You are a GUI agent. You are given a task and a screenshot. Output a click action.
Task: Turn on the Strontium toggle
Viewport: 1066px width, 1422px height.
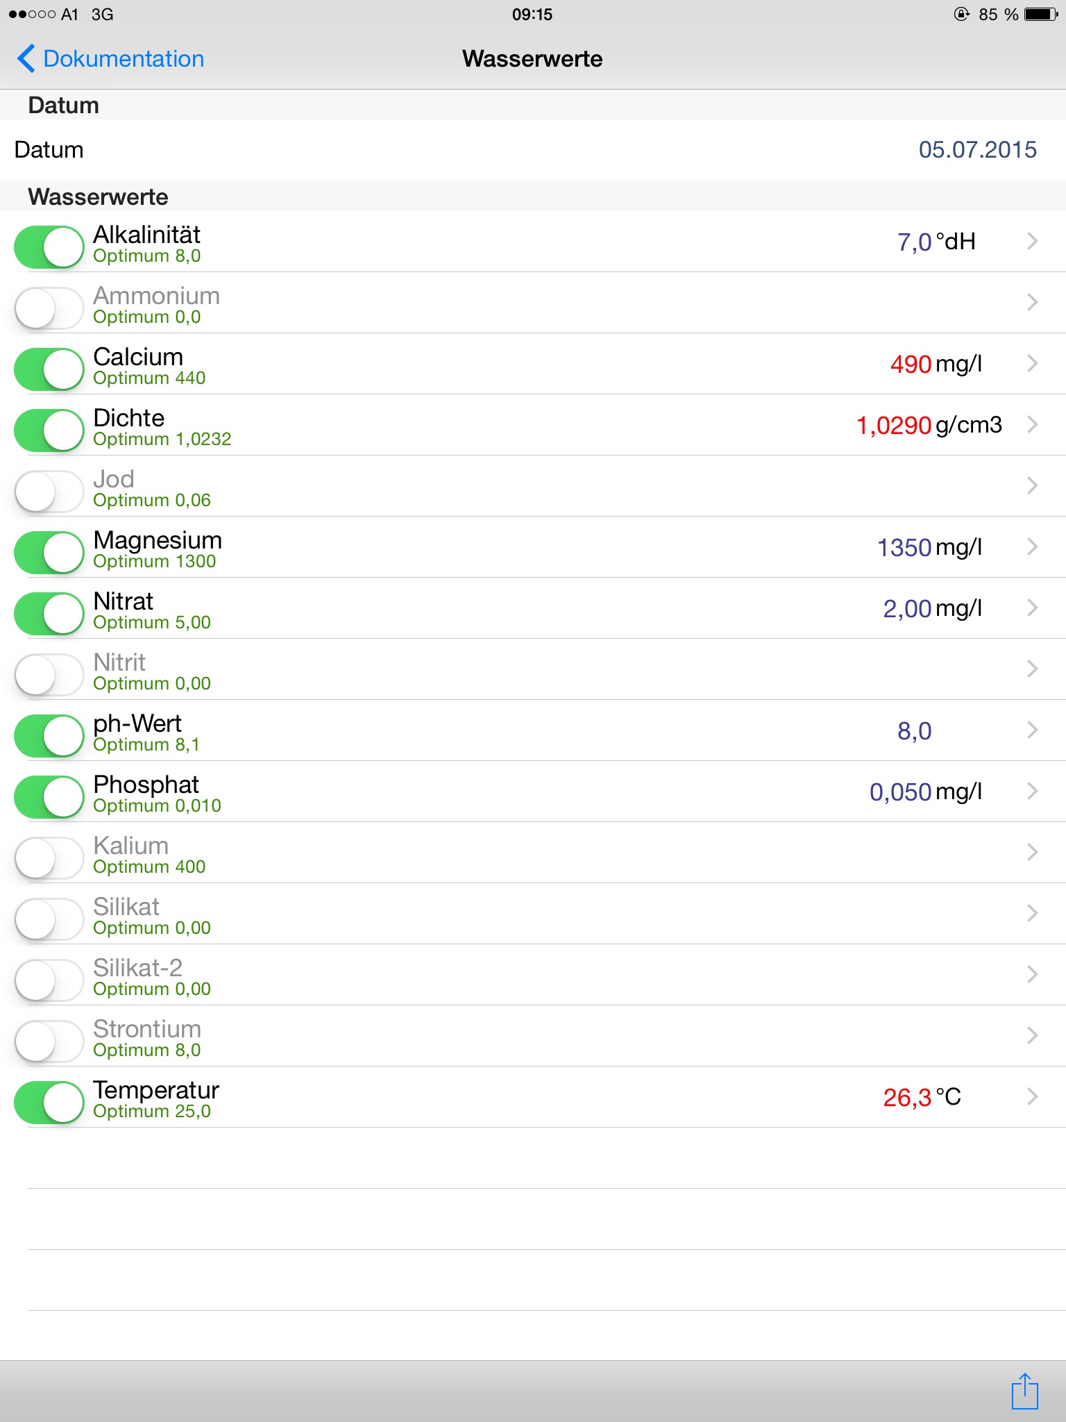tap(49, 1041)
